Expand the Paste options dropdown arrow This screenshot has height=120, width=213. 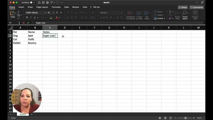pyautogui.click(x=16, y=13)
